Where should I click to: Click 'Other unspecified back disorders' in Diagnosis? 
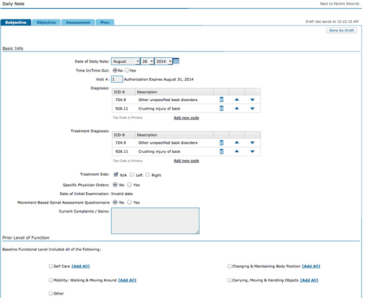tap(168, 100)
